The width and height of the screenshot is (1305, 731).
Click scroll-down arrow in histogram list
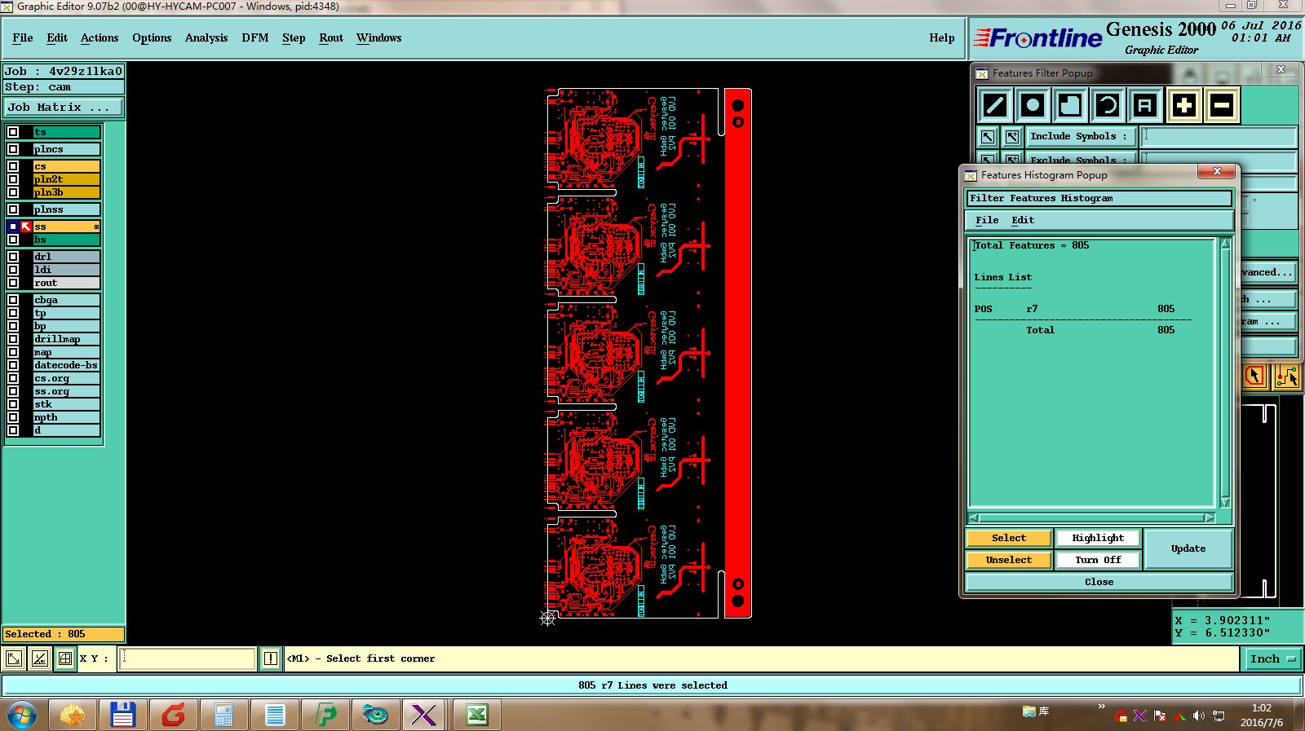tap(1225, 502)
